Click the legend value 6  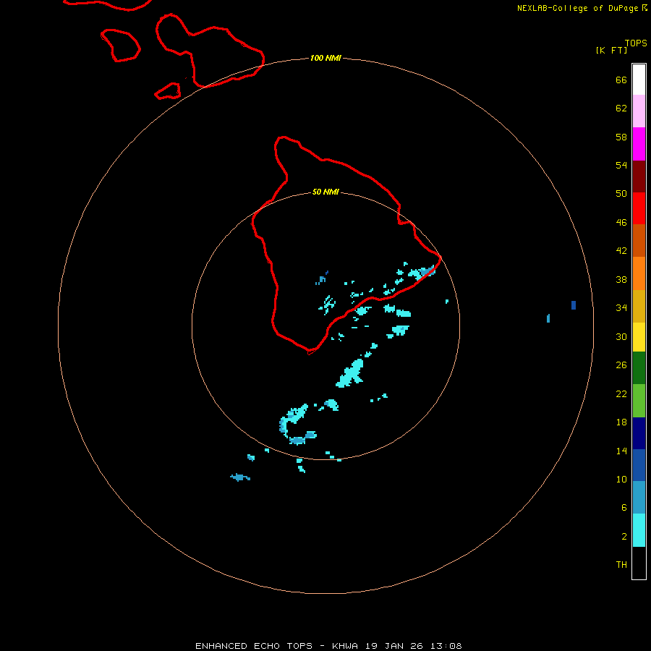click(624, 508)
